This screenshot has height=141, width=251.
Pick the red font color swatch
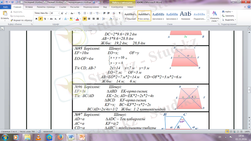click(77, 19)
